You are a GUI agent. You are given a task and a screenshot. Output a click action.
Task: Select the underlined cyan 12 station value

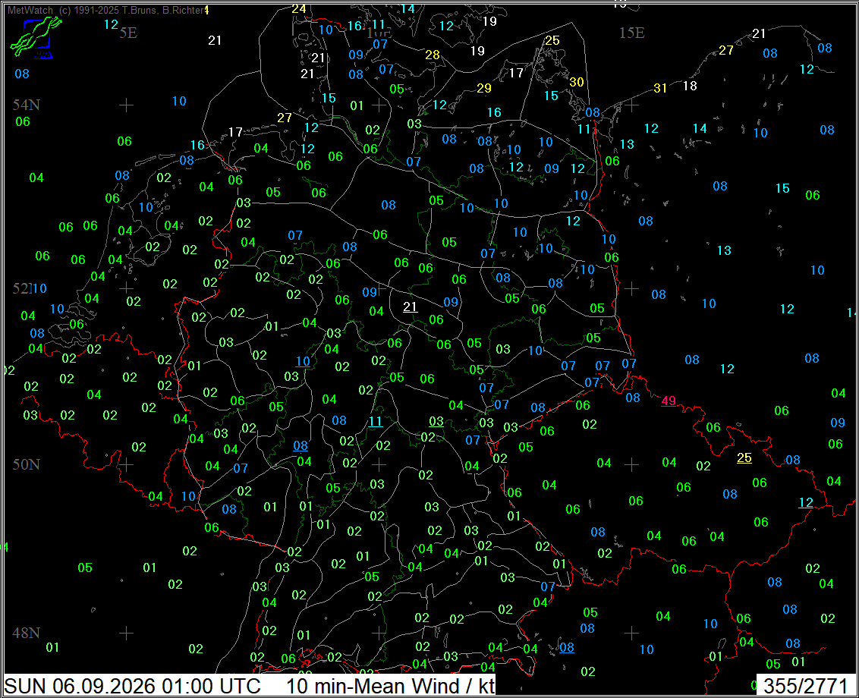(805, 502)
